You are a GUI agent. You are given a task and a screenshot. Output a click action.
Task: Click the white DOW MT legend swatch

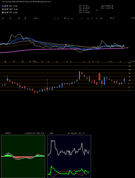[3, 9]
